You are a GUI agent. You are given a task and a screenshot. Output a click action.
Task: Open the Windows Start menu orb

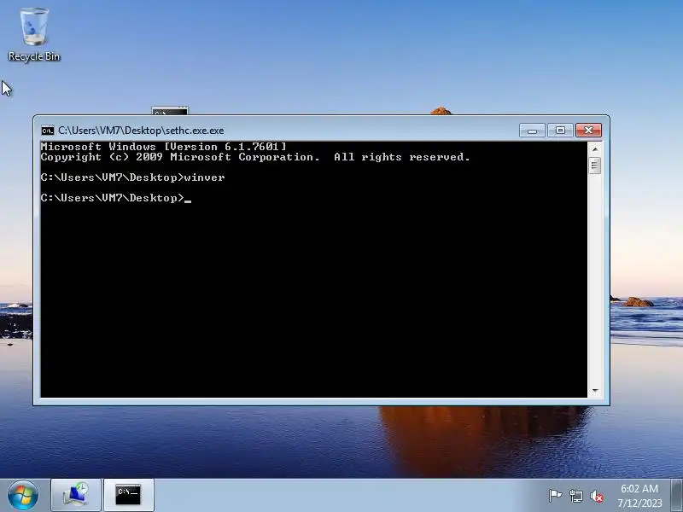23,495
